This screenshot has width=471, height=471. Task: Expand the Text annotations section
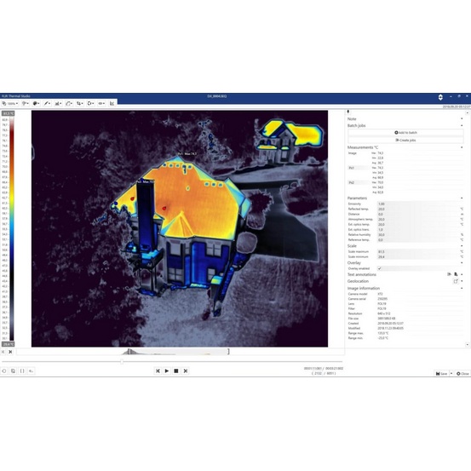coord(462,274)
